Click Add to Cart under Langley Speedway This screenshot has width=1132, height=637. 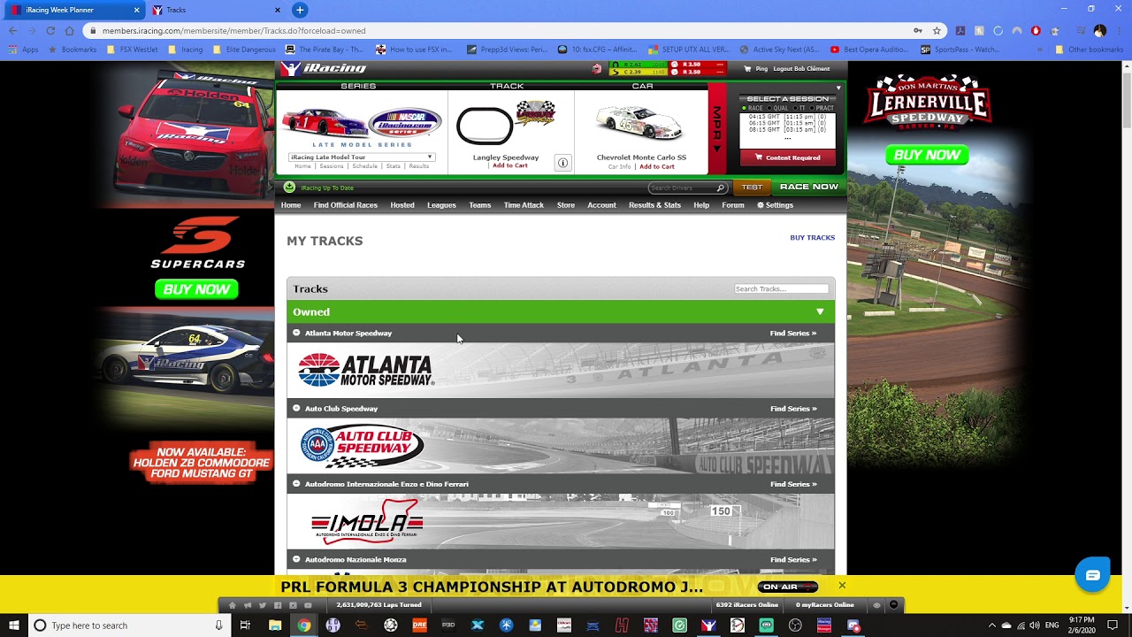pyautogui.click(x=509, y=165)
